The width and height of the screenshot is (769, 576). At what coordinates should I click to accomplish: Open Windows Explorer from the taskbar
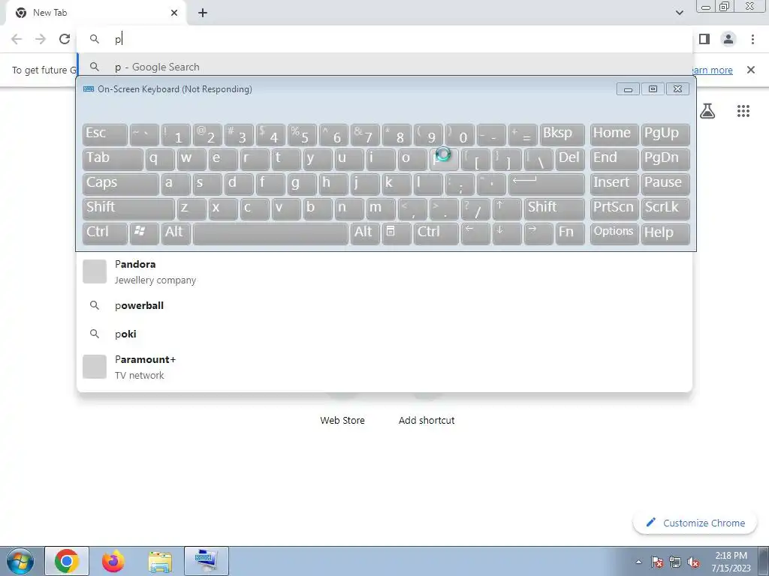click(160, 561)
